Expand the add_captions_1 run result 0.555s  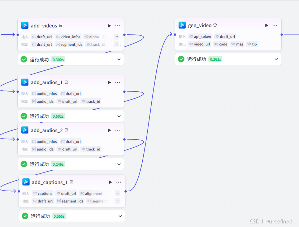[x=120, y=216]
